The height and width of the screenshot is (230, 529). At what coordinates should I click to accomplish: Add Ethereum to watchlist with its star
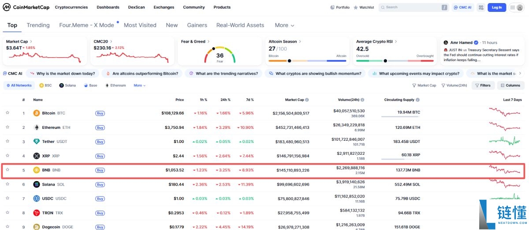pos(7,127)
